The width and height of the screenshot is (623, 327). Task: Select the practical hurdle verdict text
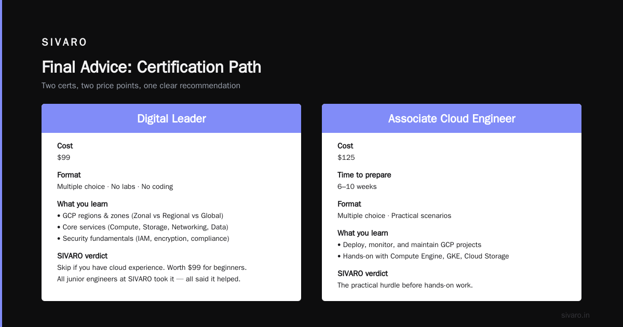point(405,285)
